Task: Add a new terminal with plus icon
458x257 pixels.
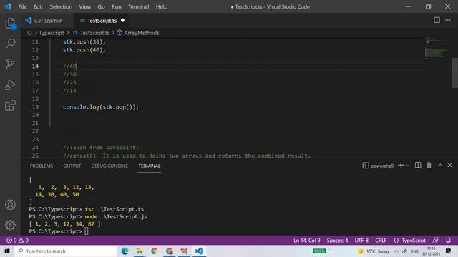Action: (401, 166)
